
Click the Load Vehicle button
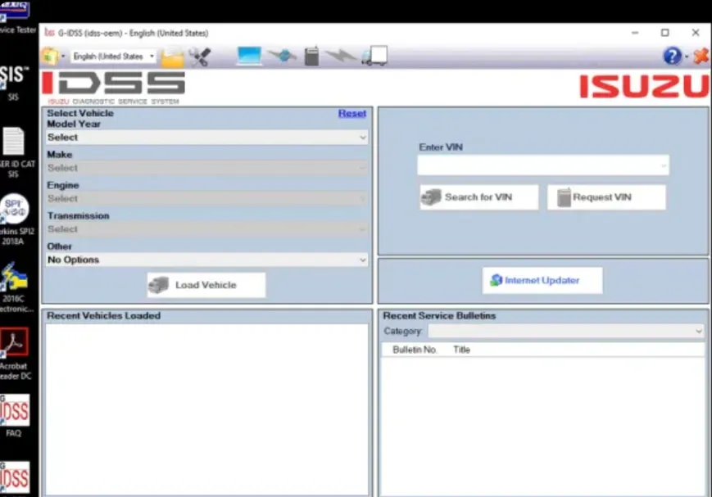[206, 285]
